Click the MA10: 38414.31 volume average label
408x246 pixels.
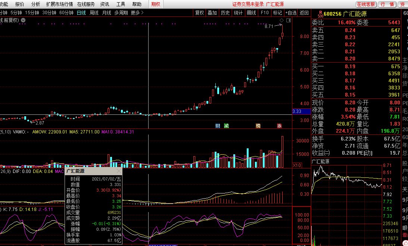[x=118, y=132]
